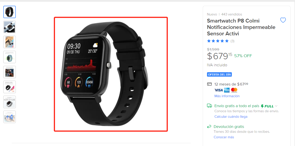Click the Visa payment logo
The image size is (295, 146).
click(219, 90)
